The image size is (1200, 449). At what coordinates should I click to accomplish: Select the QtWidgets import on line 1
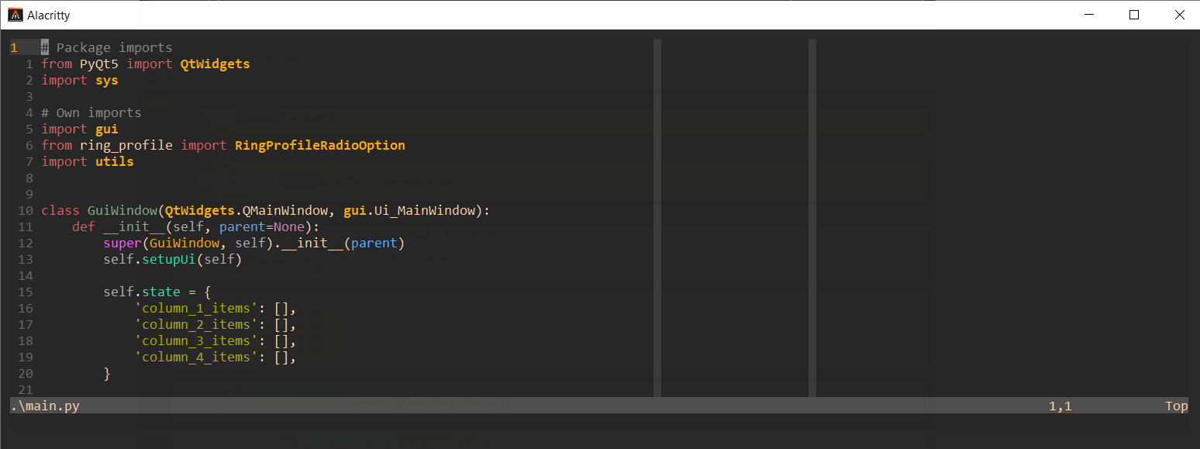pyautogui.click(x=215, y=64)
